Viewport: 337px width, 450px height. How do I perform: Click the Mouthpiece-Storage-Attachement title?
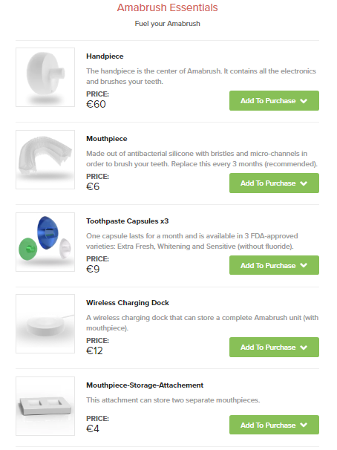click(x=145, y=385)
